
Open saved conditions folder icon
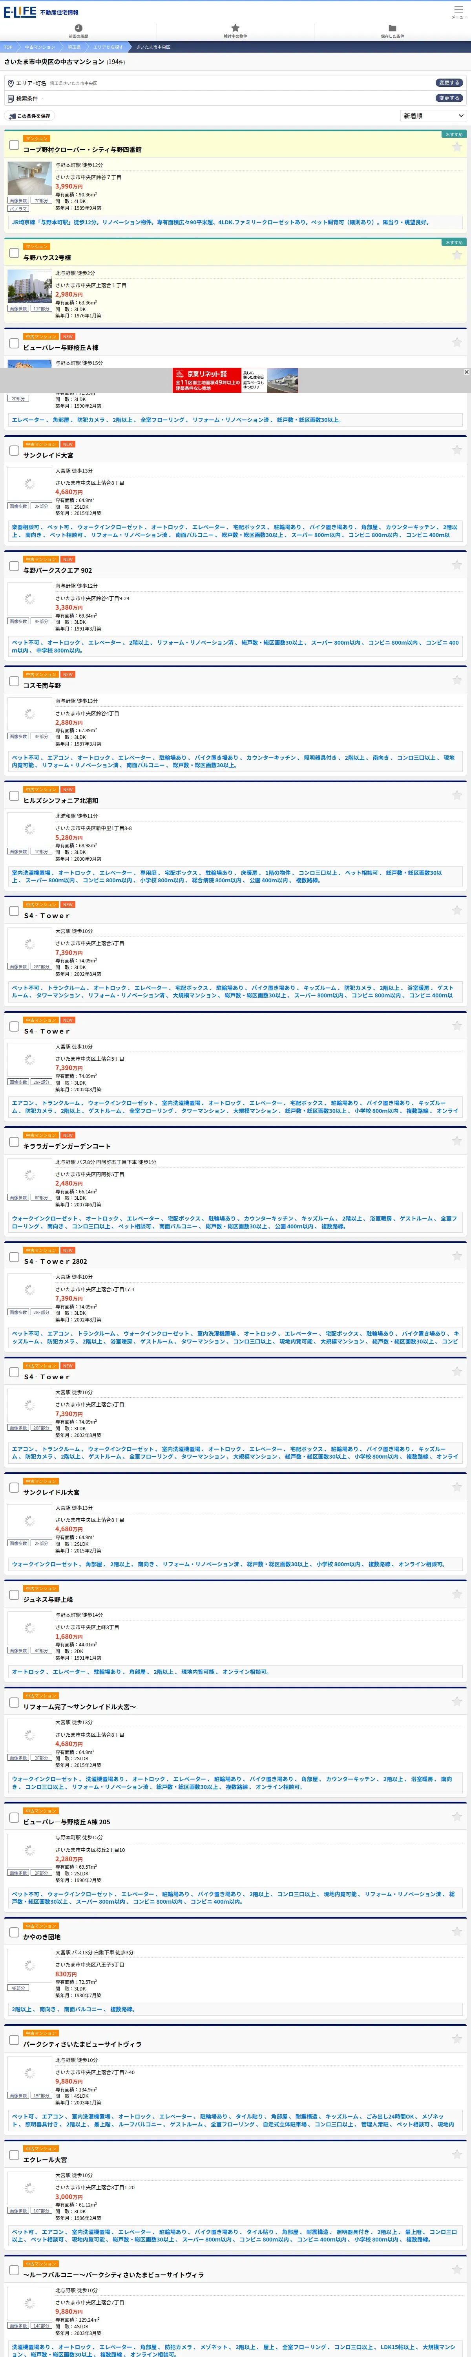[x=392, y=28]
